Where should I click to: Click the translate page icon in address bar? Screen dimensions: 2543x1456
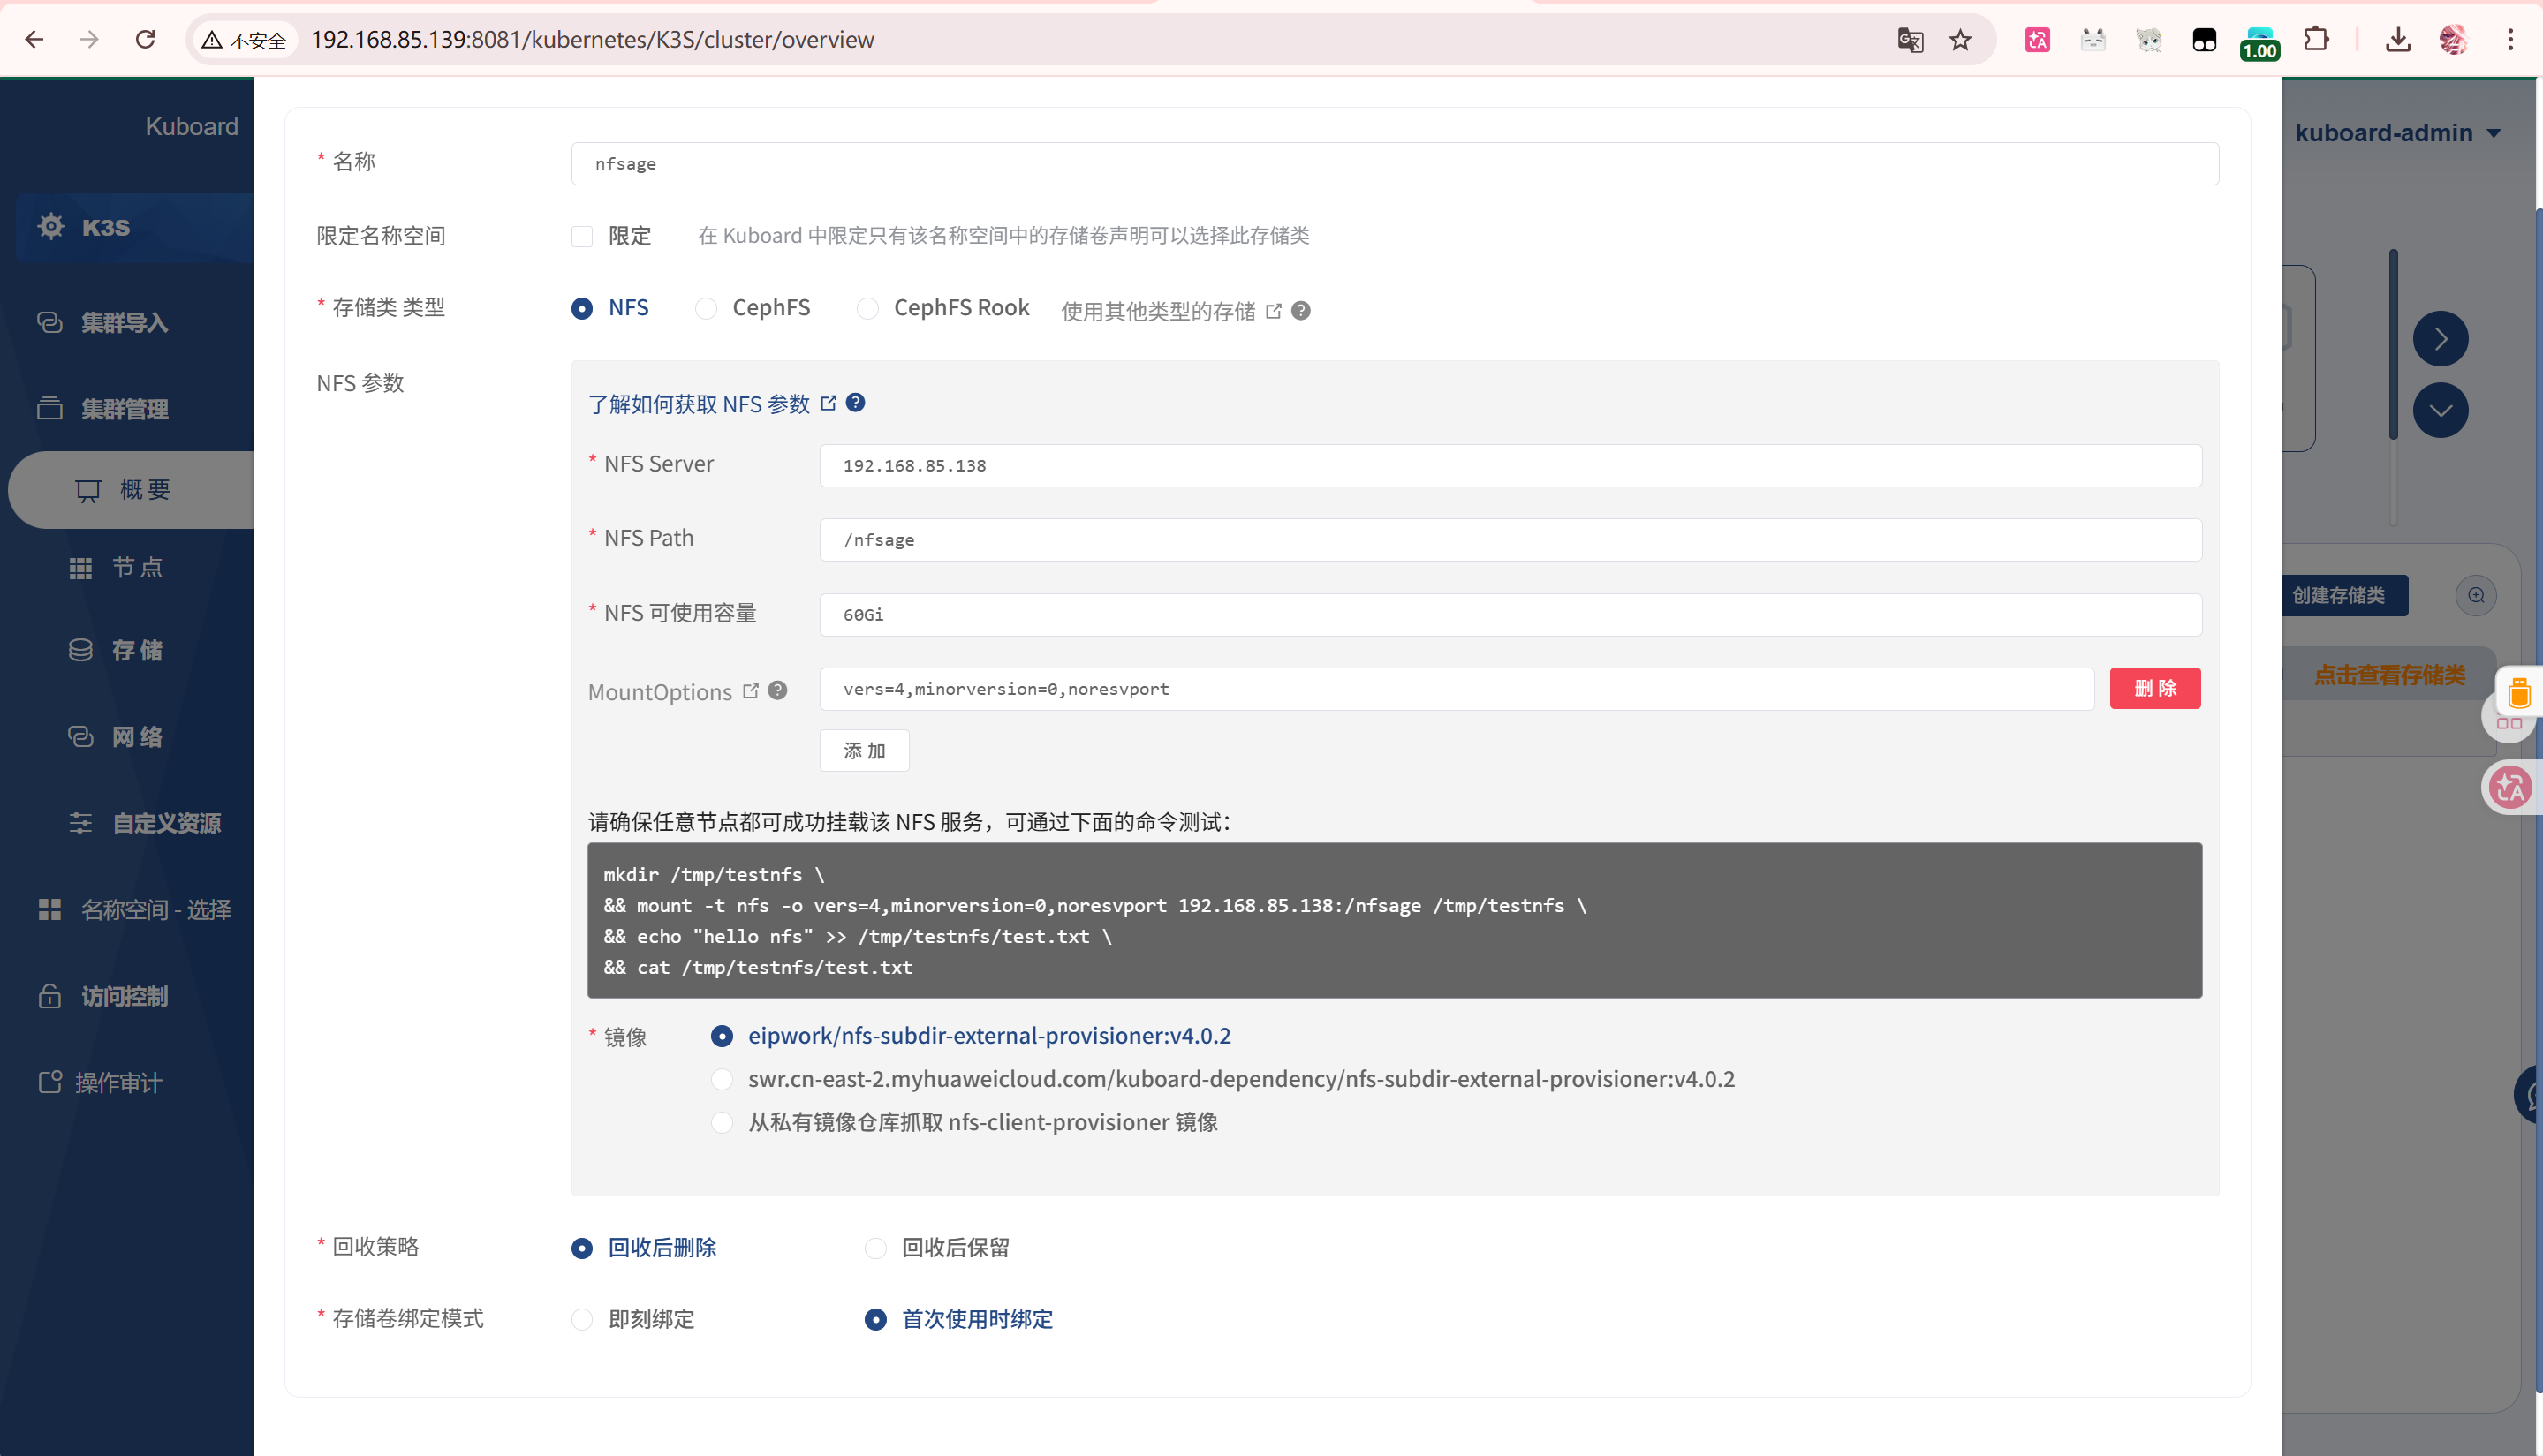click(x=1910, y=40)
